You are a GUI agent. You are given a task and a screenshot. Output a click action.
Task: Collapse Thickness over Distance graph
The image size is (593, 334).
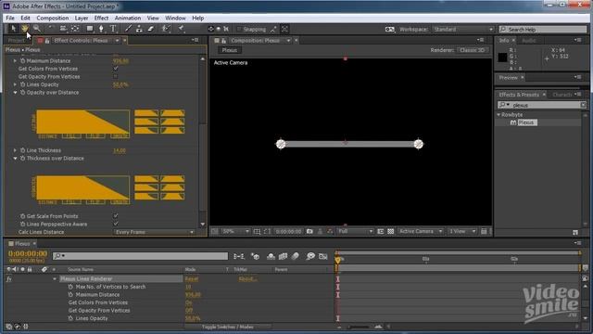coord(15,159)
